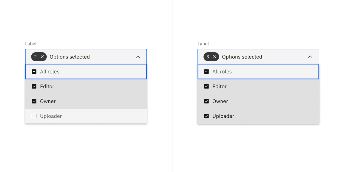
Task: Uncheck the Editor checkbox in the right dropdown
Action: coord(206,86)
